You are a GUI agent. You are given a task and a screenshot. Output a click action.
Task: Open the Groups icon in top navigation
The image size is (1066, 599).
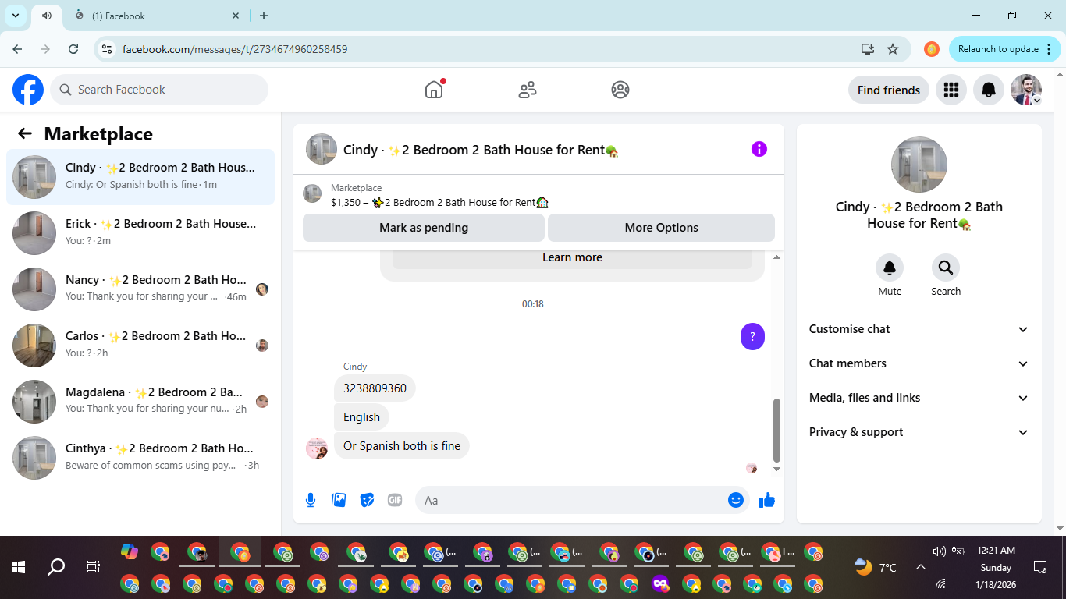click(620, 90)
